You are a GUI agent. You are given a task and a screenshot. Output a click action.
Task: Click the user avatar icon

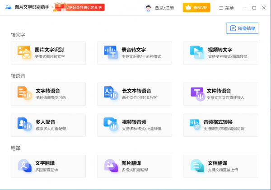(x=148, y=8)
